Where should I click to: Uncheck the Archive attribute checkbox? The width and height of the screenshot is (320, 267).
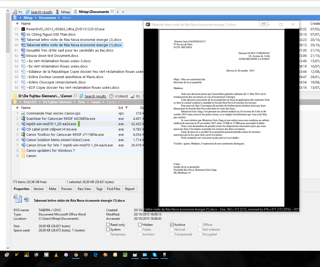click(172, 225)
